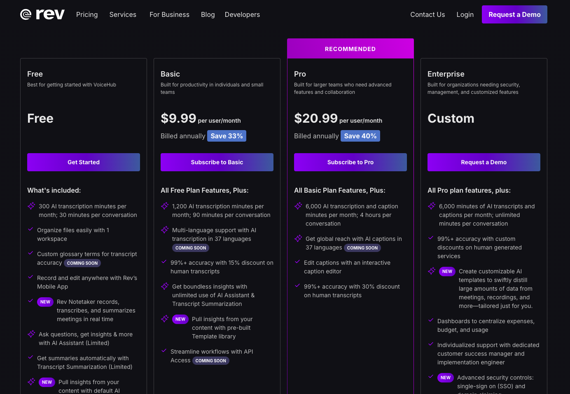The height and width of the screenshot is (394, 570).
Task: Click sparkle icon beside 300 AI transcription minutes
Action: click(x=31, y=206)
